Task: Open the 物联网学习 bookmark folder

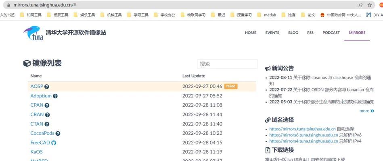Action: click(x=193, y=15)
